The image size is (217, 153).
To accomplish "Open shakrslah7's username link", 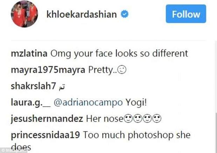I will click(x=33, y=86).
